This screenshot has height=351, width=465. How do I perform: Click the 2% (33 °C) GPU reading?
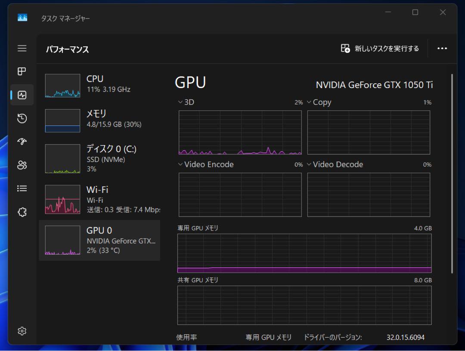[x=103, y=250]
